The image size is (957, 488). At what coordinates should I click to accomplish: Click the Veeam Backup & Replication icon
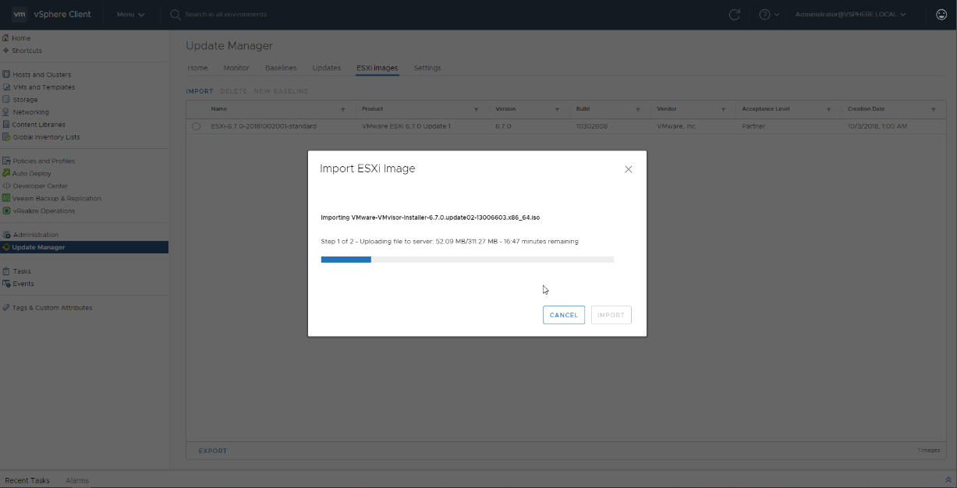point(6,199)
